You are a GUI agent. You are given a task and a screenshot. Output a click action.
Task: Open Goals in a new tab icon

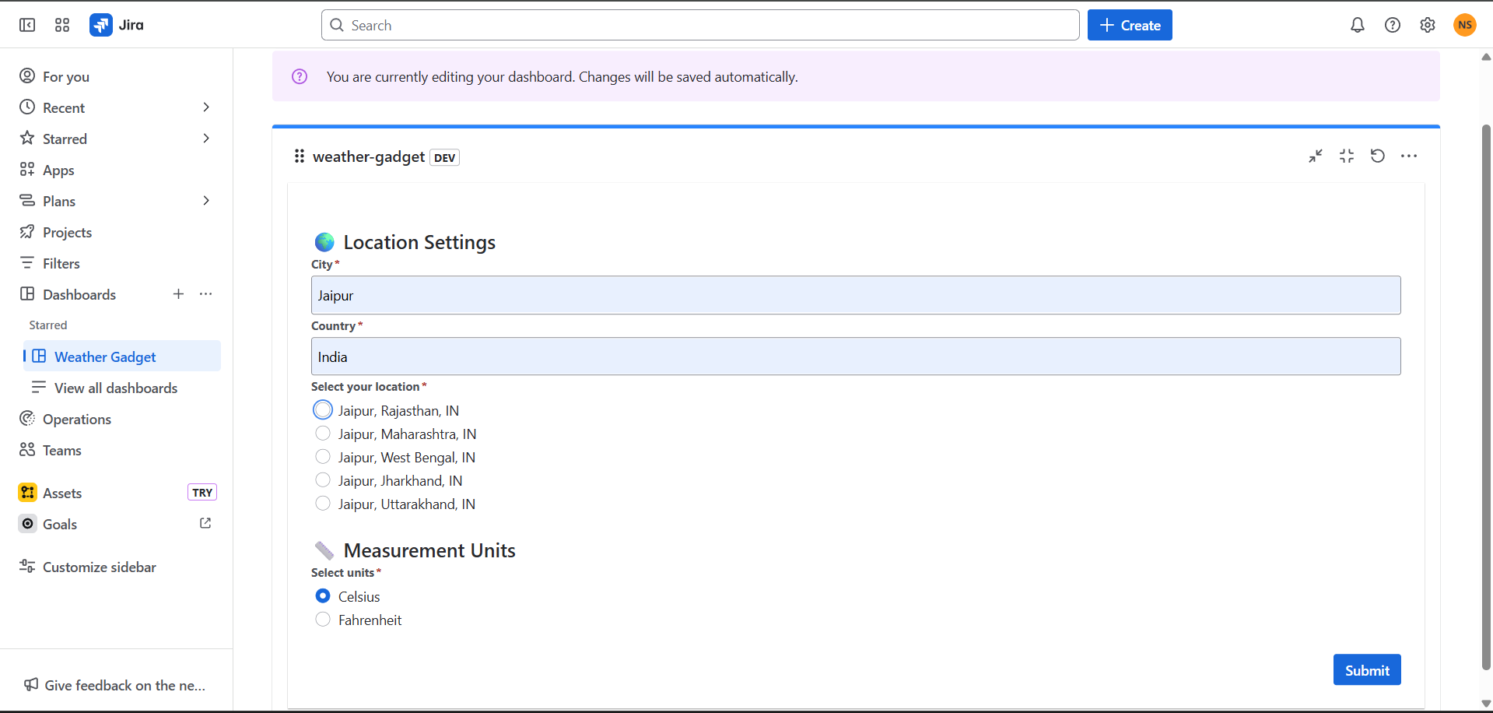tap(205, 523)
